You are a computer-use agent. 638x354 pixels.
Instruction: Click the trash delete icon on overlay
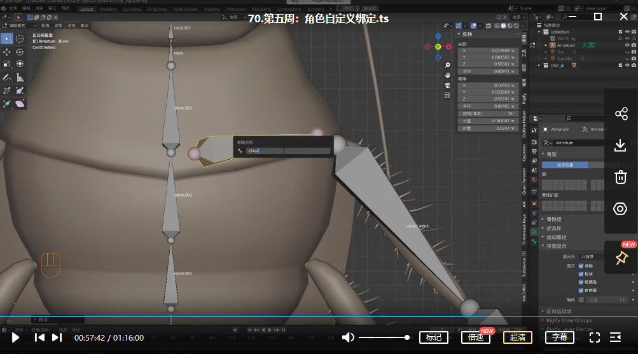pyautogui.click(x=621, y=177)
